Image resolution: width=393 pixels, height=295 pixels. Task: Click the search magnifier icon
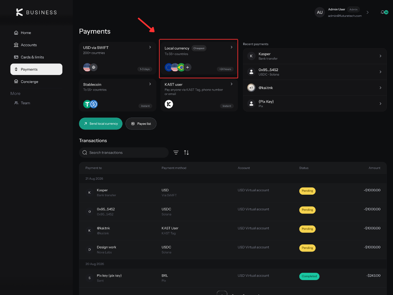click(85, 152)
